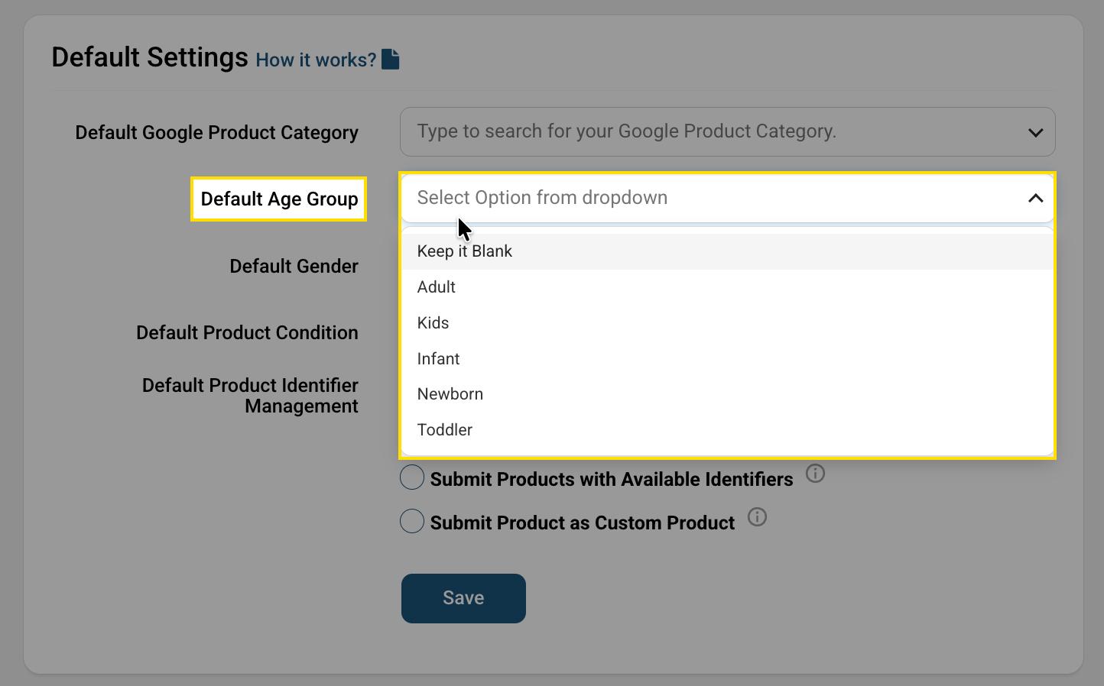Select 'Submit Products with Available Identifiers' radio button
The height and width of the screenshot is (686, 1104).
pyautogui.click(x=412, y=477)
